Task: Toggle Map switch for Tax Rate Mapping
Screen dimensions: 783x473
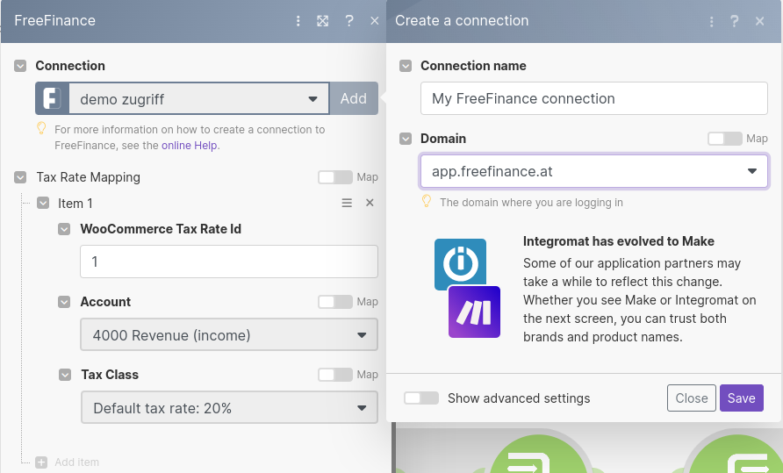Action: tap(334, 177)
